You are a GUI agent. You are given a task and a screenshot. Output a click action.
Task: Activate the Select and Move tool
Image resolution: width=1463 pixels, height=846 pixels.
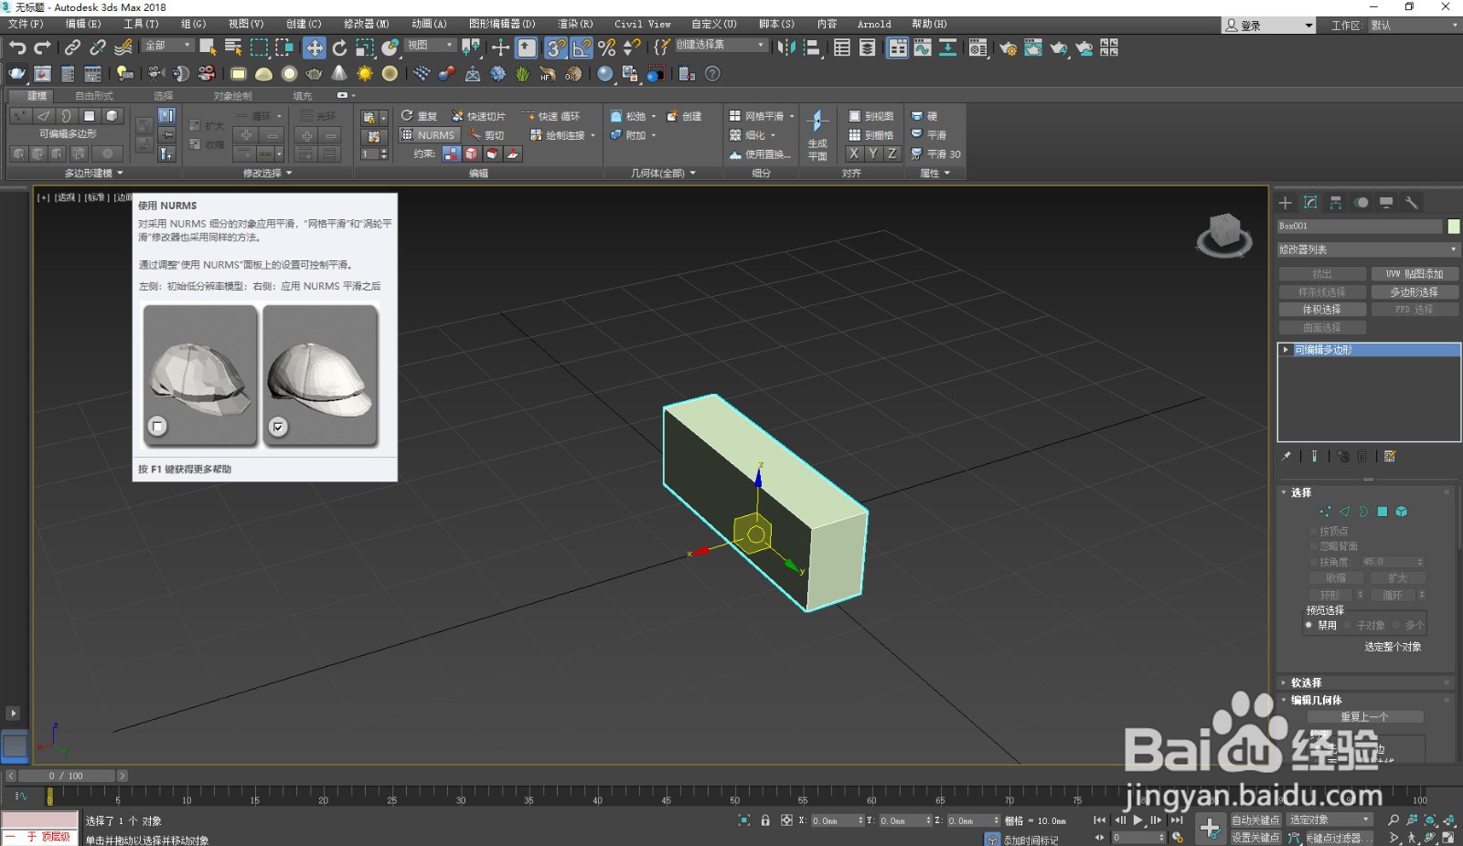click(315, 48)
